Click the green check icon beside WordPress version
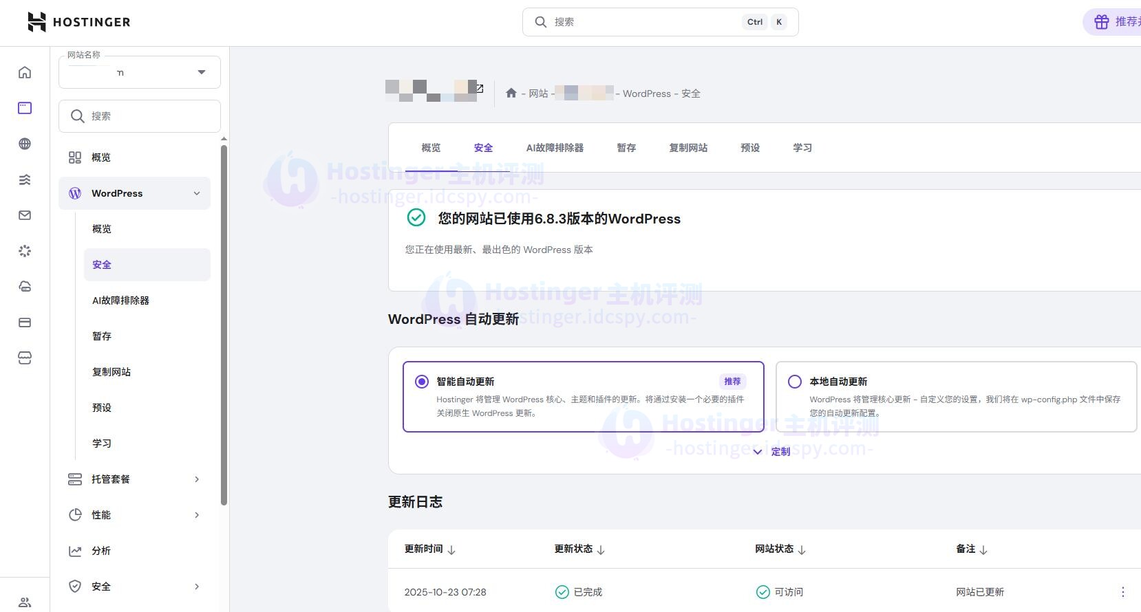The height and width of the screenshot is (612, 1141). (x=416, y=218)
